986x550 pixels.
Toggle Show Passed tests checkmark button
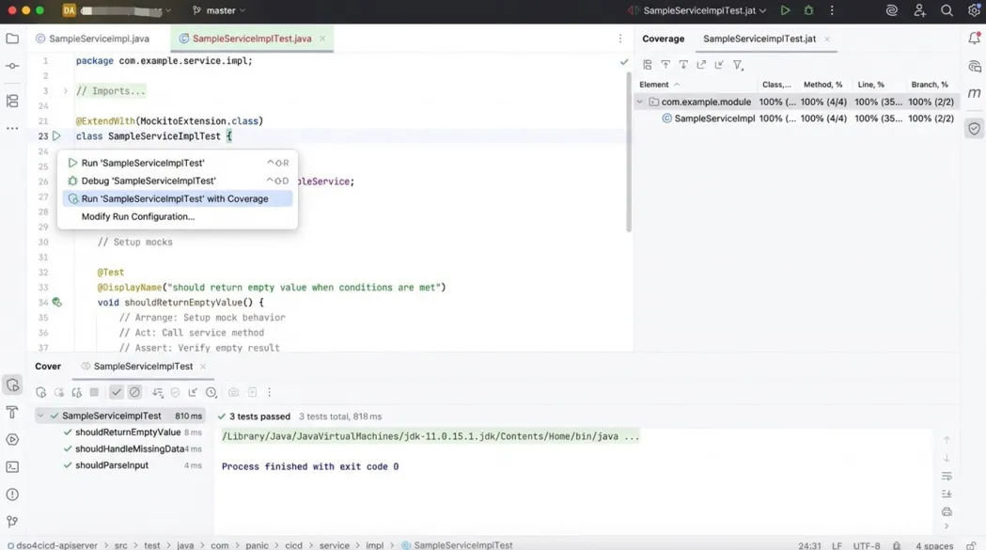pyautogui.click(x=117, y=392)
